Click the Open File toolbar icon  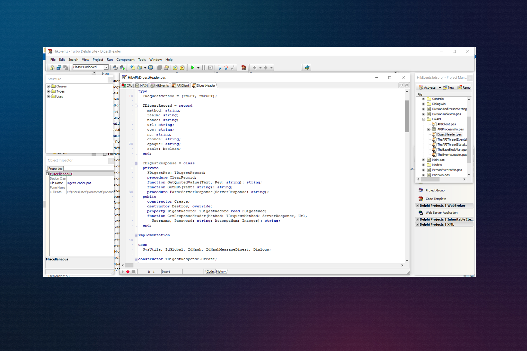pyautogui.click(x=140, y=68)
